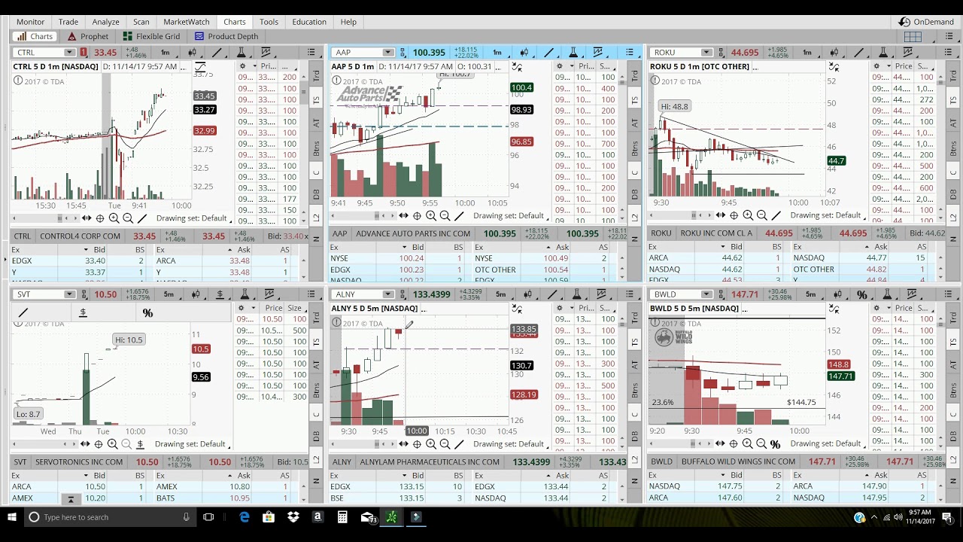963x542 pixels.
Task: Click Windows search box on taskbar
Action: coord(109,517)
